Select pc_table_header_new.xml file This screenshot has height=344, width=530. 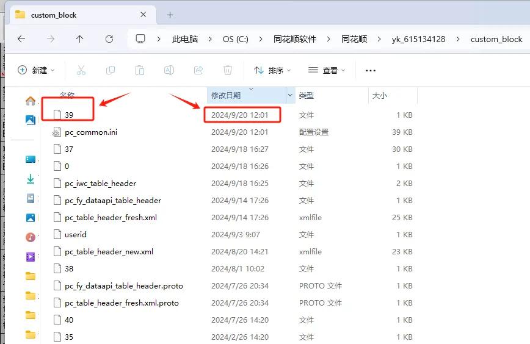(109, 251)
